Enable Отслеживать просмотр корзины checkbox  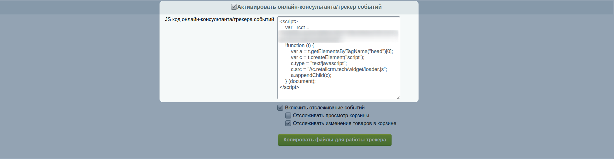click(288, 116)
